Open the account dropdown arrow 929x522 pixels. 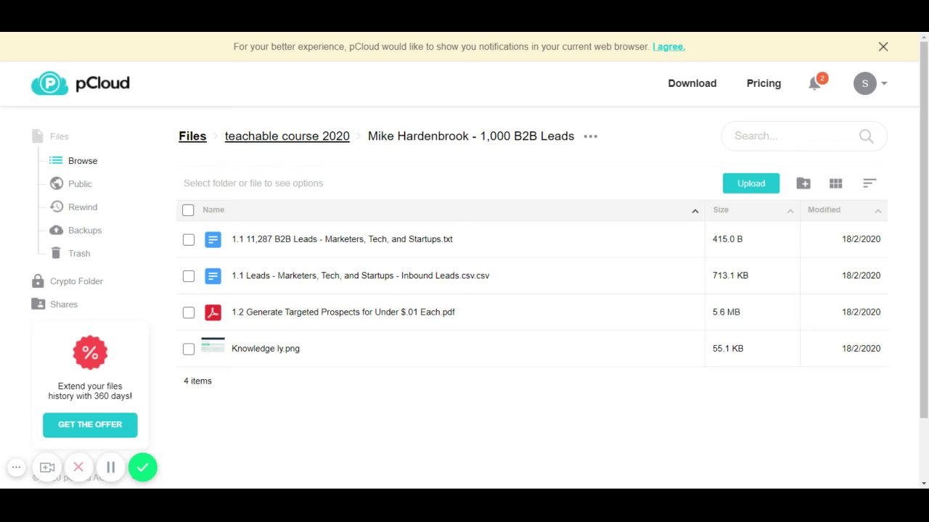pyautogui.click(x=884, y=83)
